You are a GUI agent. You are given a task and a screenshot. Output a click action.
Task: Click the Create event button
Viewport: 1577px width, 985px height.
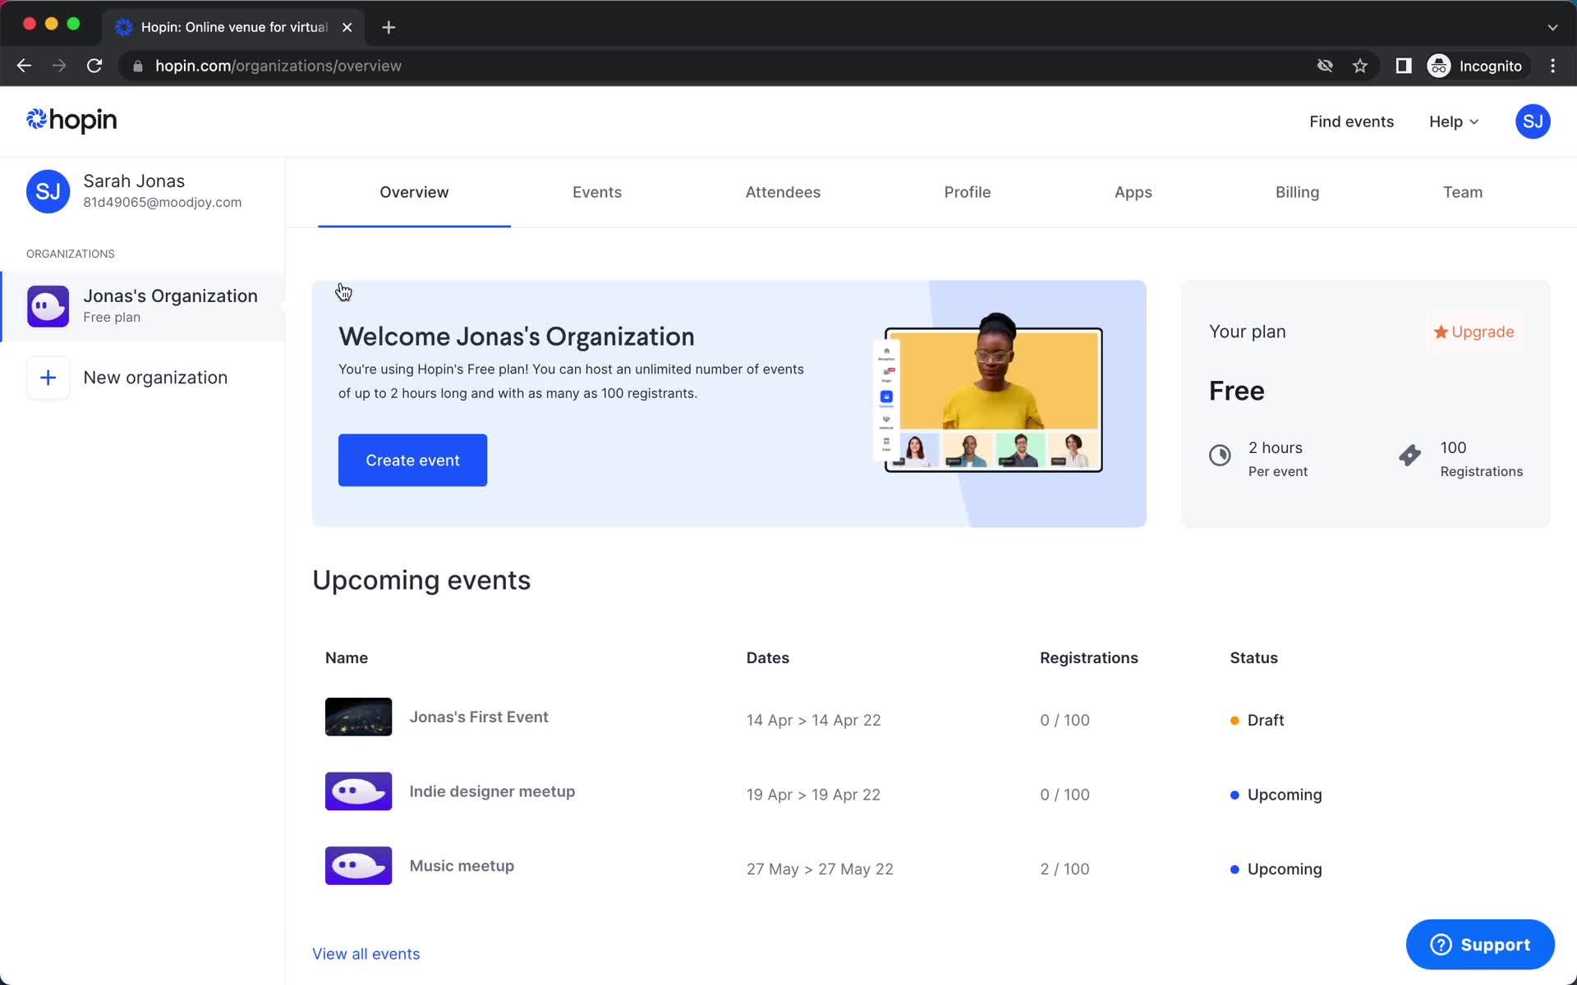pos(412,460)
